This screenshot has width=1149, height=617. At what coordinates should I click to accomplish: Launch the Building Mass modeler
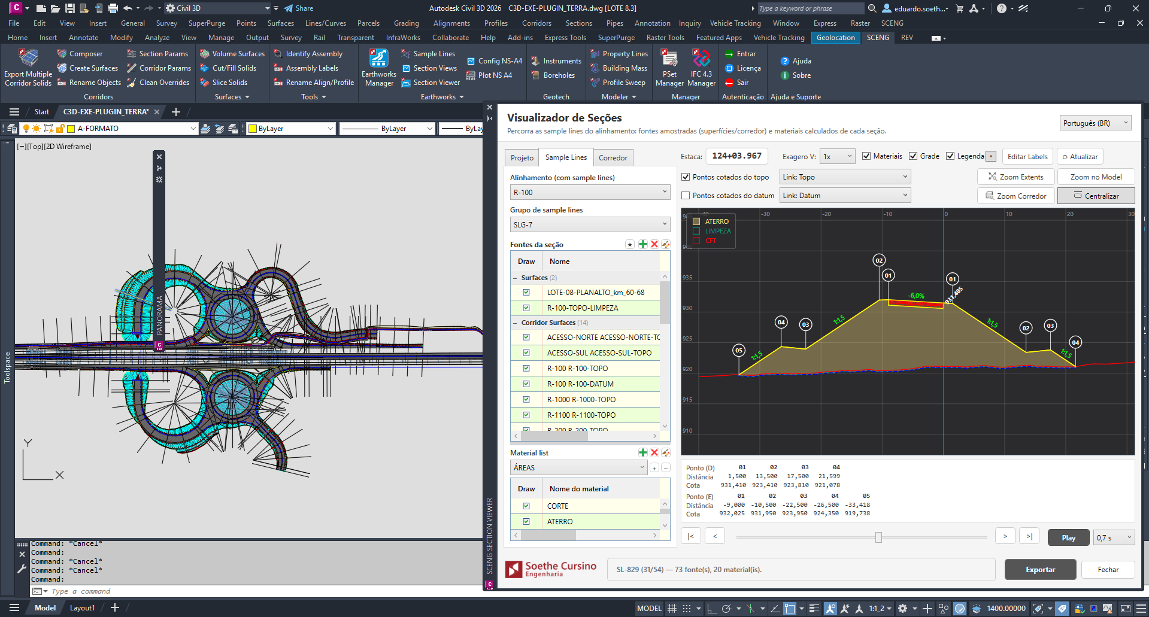click(619, 68)
